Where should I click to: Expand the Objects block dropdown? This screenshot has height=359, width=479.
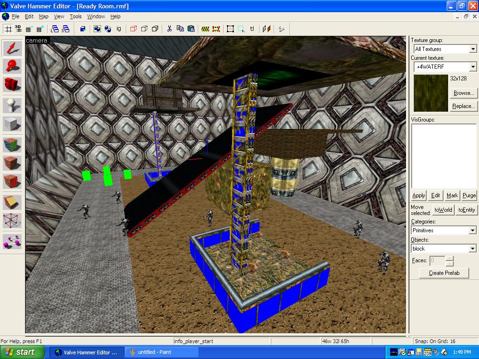click(x=472, y=249)
